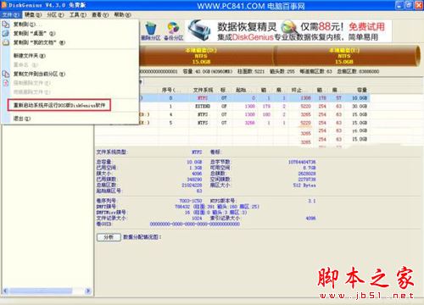424x305 pixels.
Task: Choose 新建文件夹(N) from the File menu
Action: click(x=30, y=56)
